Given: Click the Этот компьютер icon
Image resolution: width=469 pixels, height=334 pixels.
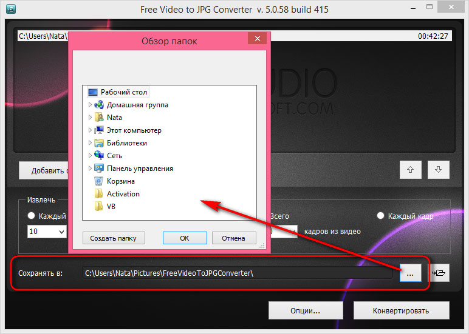Looking at the screenshot, I should 99,130.
